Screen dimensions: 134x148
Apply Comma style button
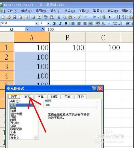(x=109, y=24)
